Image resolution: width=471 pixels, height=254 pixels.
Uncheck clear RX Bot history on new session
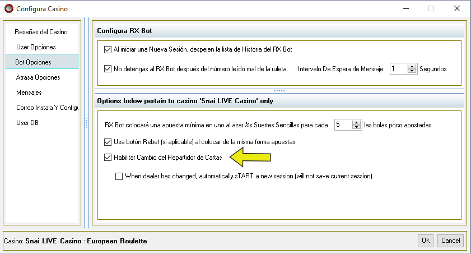point(108,49)
